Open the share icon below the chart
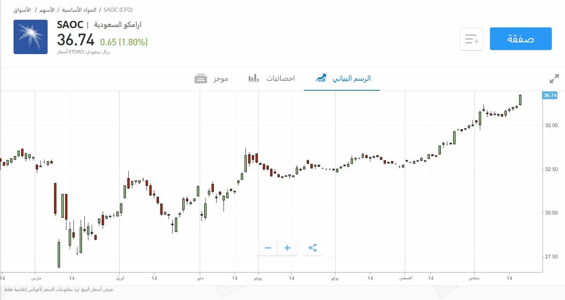This screenshot has width=565, height=300. [x=313, y=248]
